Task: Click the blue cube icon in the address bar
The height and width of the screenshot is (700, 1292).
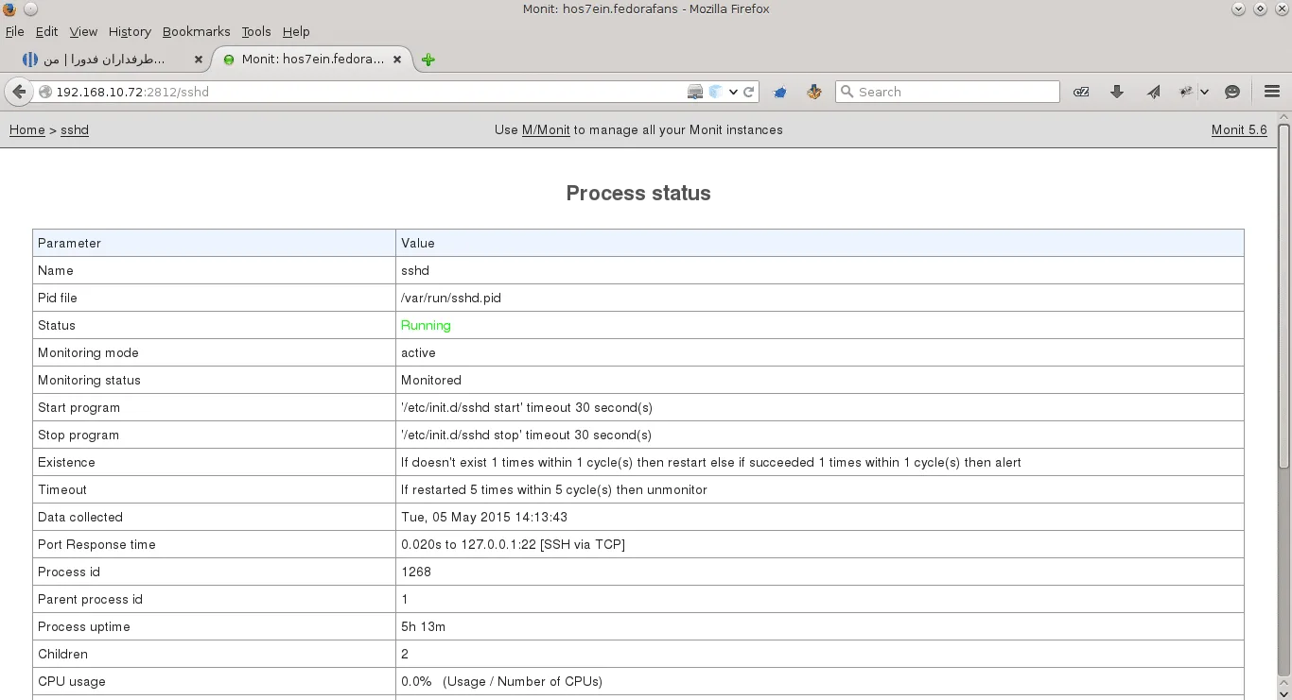Action: 715,92
